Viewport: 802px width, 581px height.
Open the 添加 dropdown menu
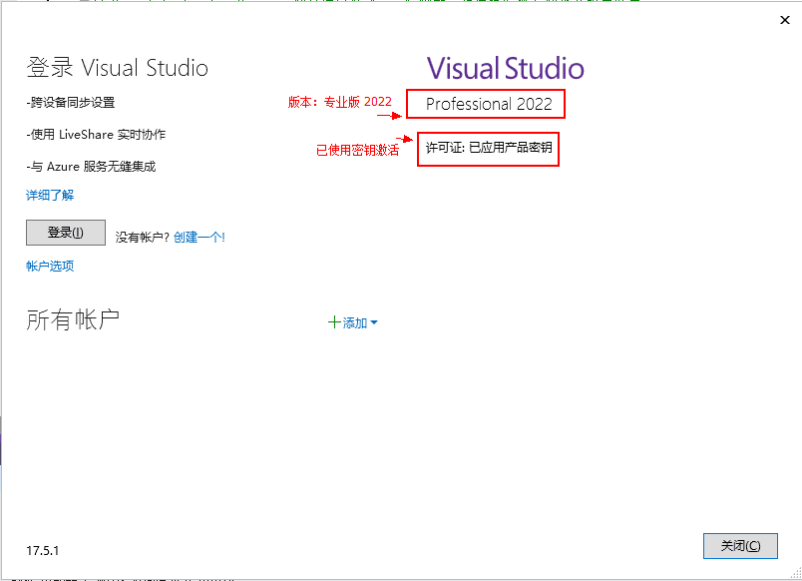(x=353, y=322)
